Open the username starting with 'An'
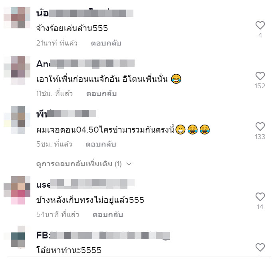The image size is (278, 260). pyautogui.click(x=85, y=64)
